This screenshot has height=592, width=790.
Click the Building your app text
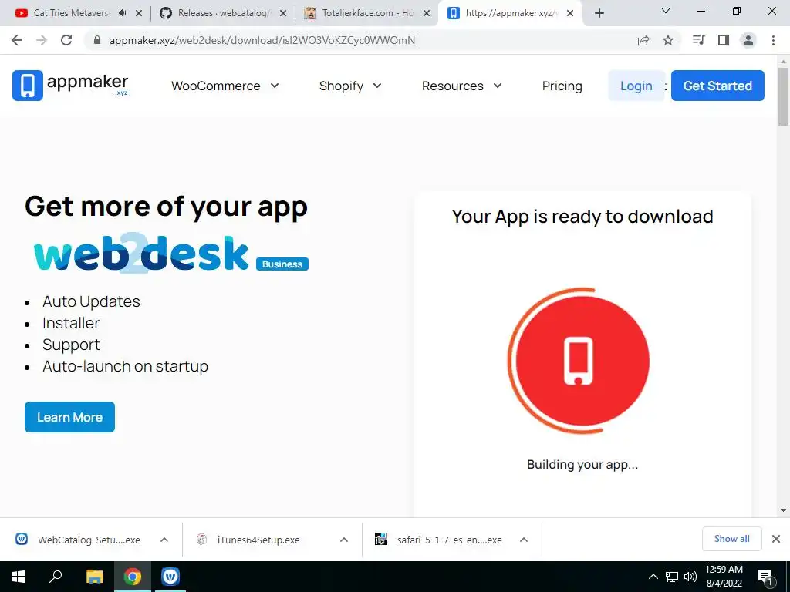(582, 464)
